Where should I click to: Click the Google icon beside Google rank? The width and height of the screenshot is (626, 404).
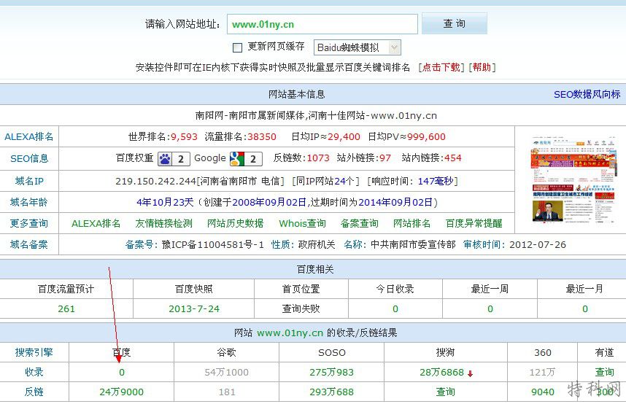237,159
